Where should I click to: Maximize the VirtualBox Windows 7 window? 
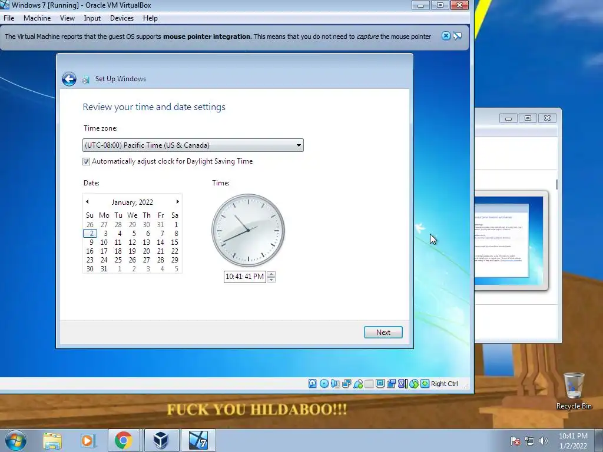tap(440, 5)
